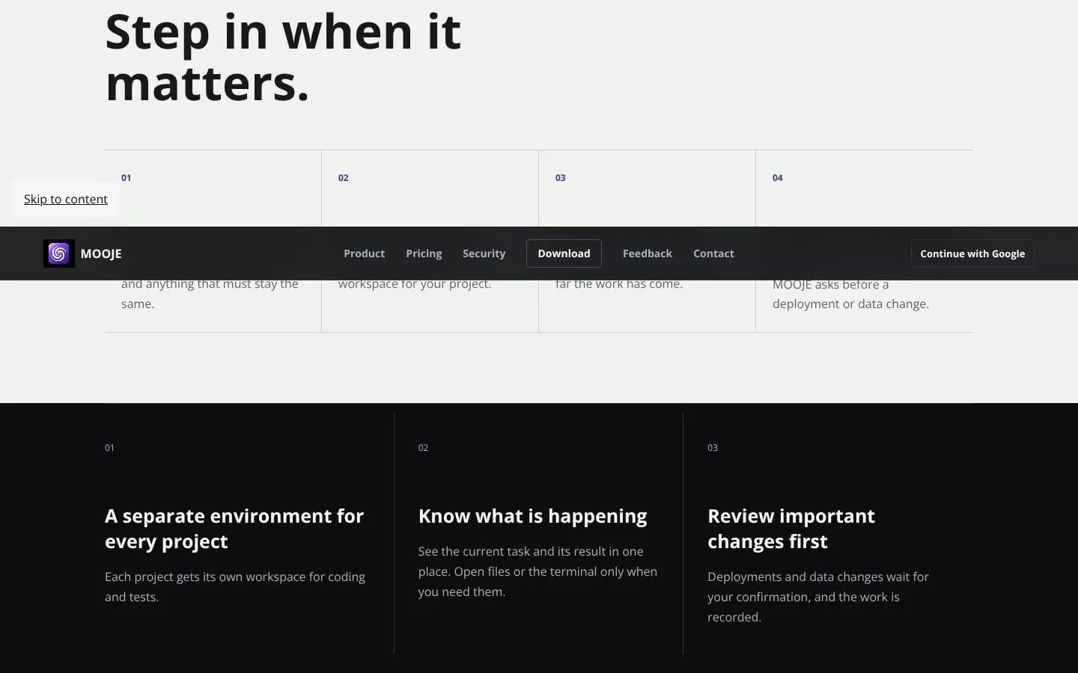Click the number 02 above 'Know what is happening'
This screenshot has height=673, width=1078.
coord(423,448)
